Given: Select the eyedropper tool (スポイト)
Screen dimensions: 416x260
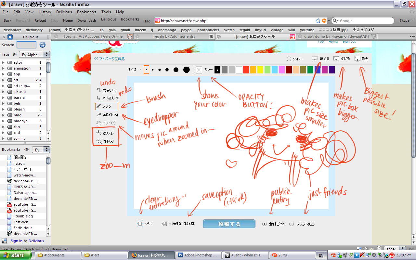Looking at the screenshot, I should (x=107, y=115).
